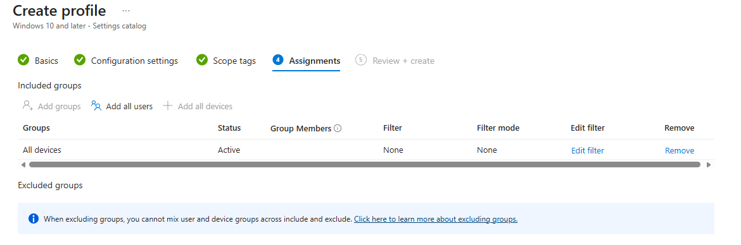Click the Configuration settings checkmark icon
The width and height of the screenshot is (741, 245).
click(80, 61)
